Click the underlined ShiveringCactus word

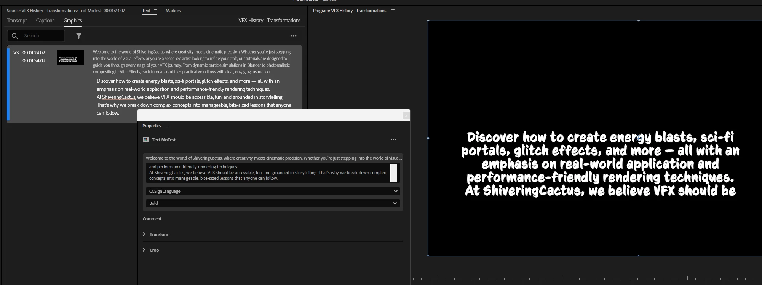click(118, 97)
